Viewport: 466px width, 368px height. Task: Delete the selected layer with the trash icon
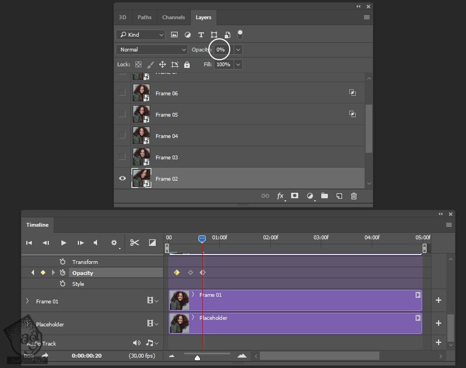354,196
